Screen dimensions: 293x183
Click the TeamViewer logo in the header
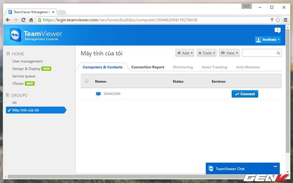coord(16,36)
